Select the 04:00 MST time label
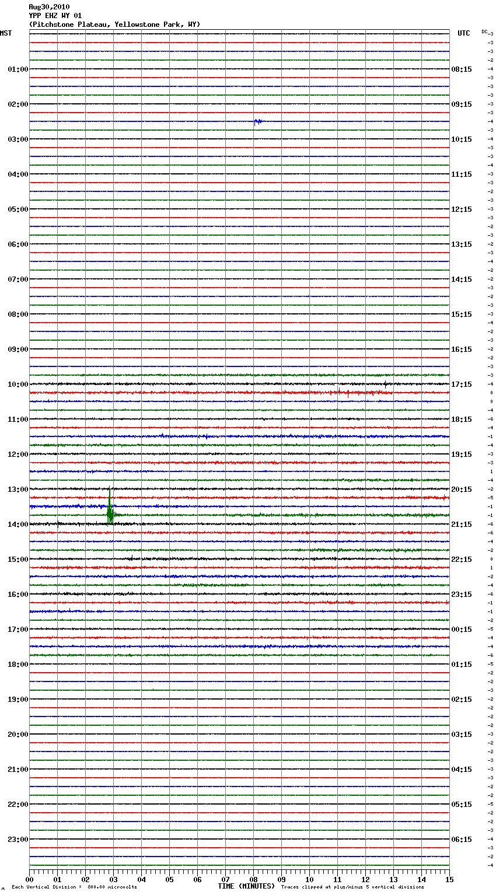 point(18,174)
